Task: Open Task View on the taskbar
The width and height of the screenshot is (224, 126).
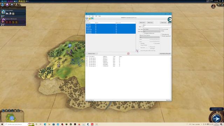Action: (41, 124)
